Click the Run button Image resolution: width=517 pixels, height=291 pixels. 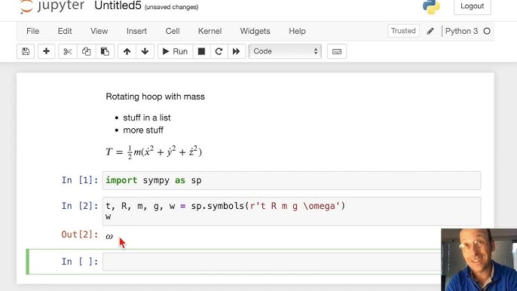[175, 51]
